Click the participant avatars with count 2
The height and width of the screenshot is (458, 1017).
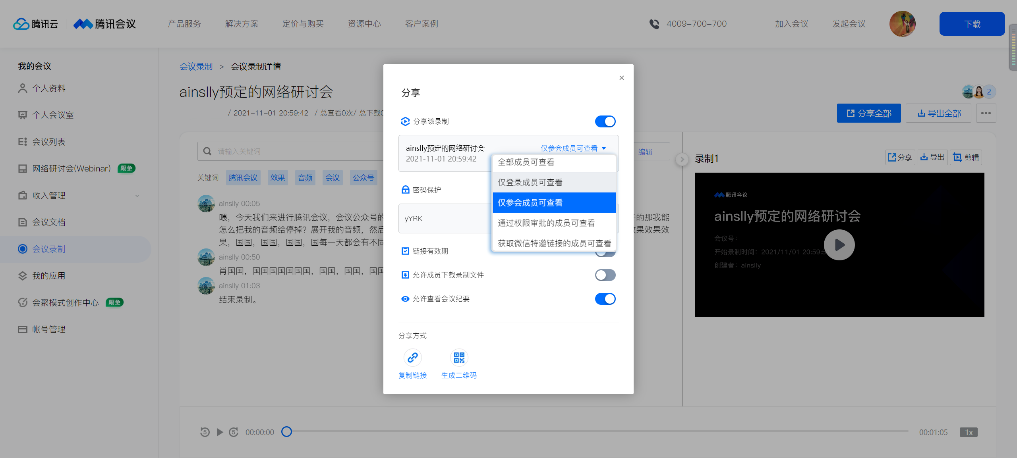tap(978, 92)
